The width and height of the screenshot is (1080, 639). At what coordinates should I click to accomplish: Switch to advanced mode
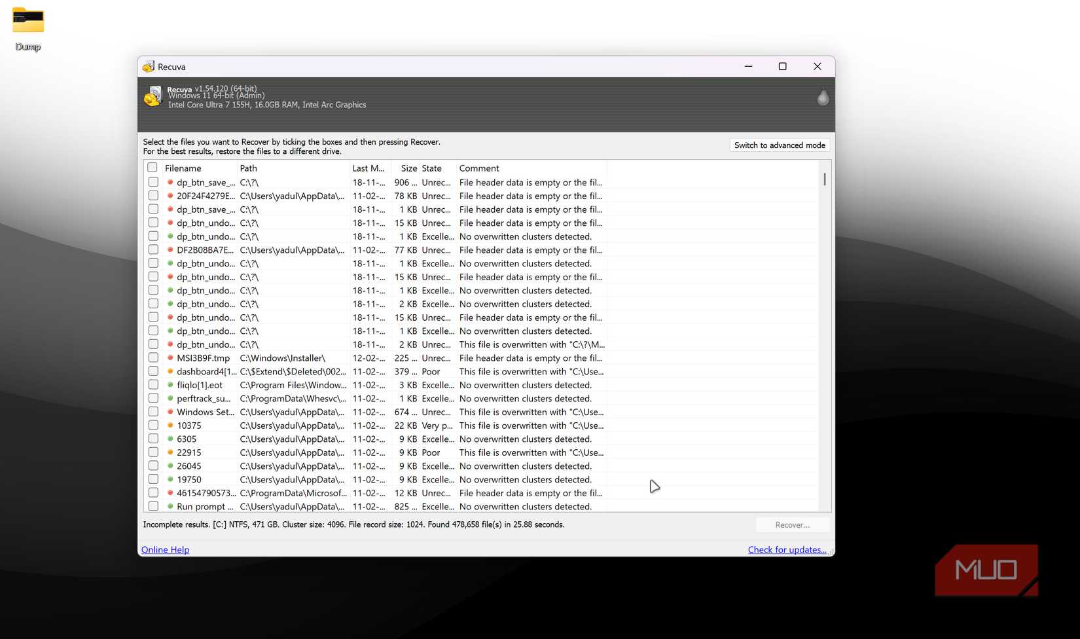click(x=780, y=145)
